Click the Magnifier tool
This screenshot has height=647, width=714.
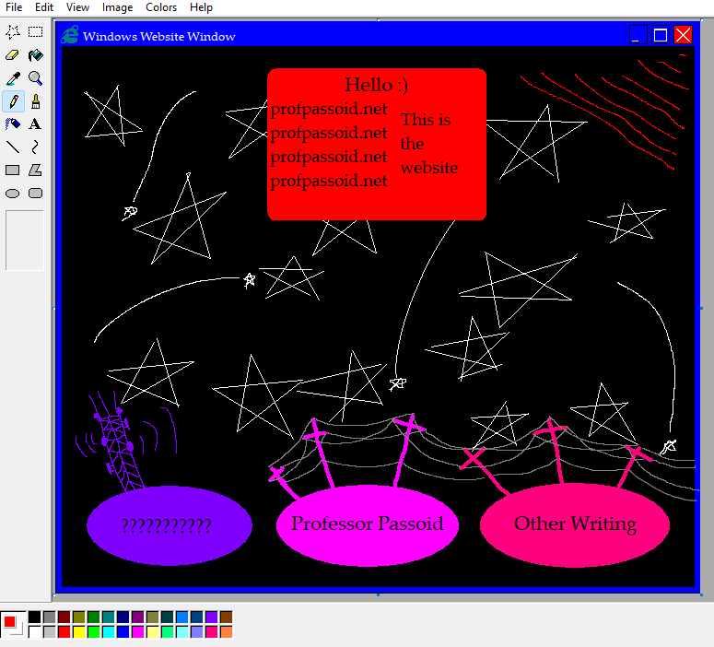(35, 78)
